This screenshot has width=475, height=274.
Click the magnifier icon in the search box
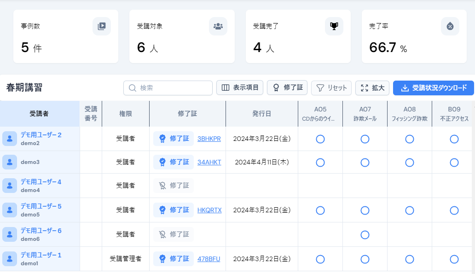point(133,88)
